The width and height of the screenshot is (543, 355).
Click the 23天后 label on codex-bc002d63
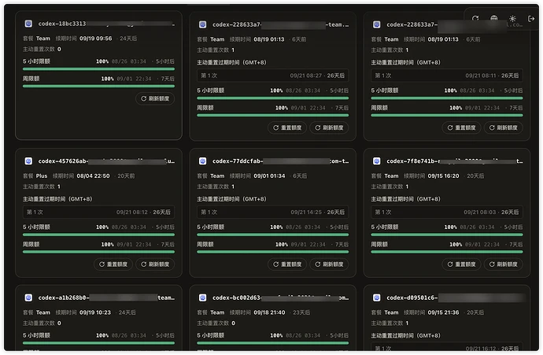[301, 312]
